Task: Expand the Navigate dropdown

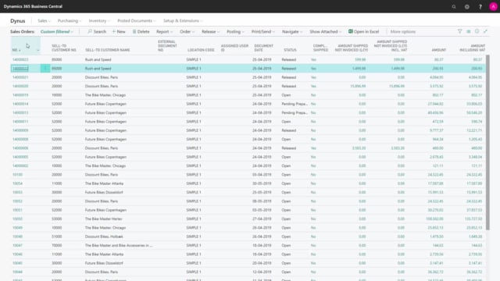Action: click(x=292, y=31)
